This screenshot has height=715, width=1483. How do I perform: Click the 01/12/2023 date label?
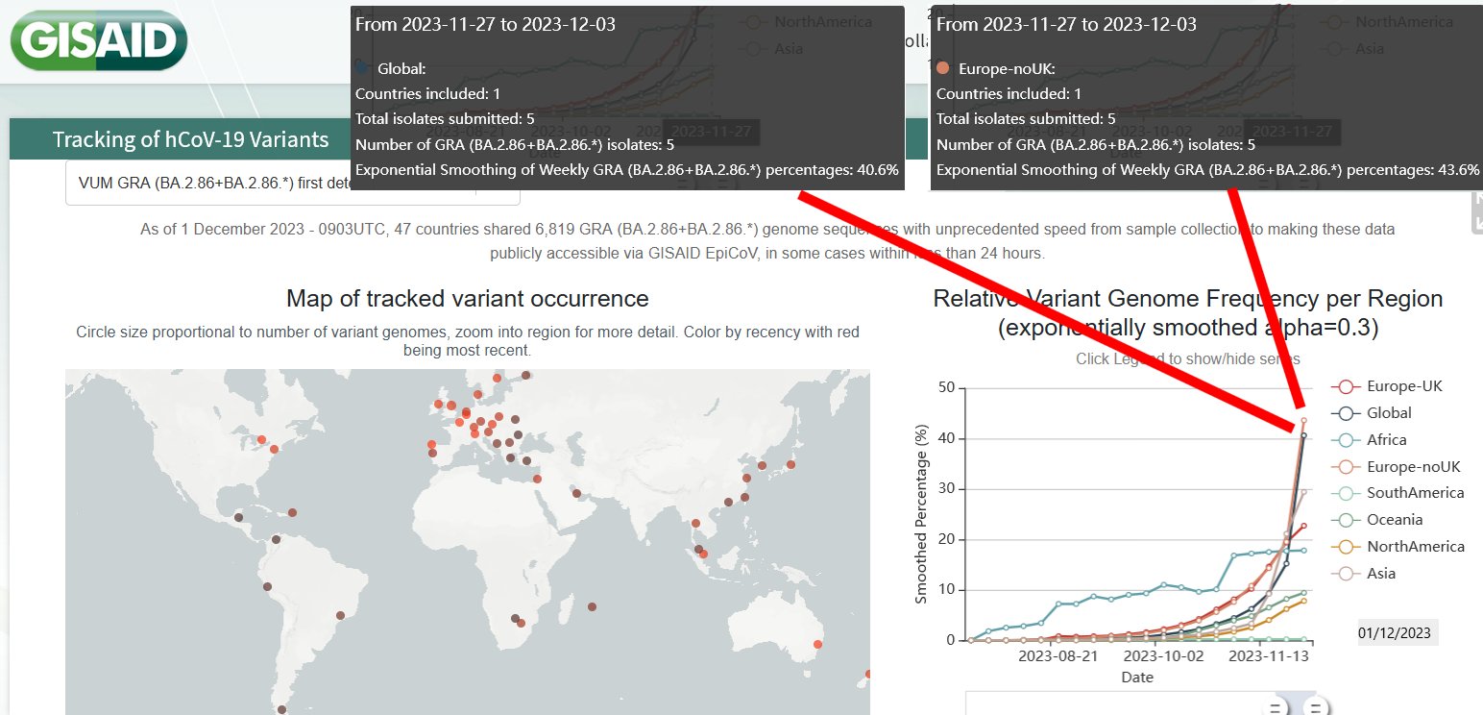point(1395,633)
